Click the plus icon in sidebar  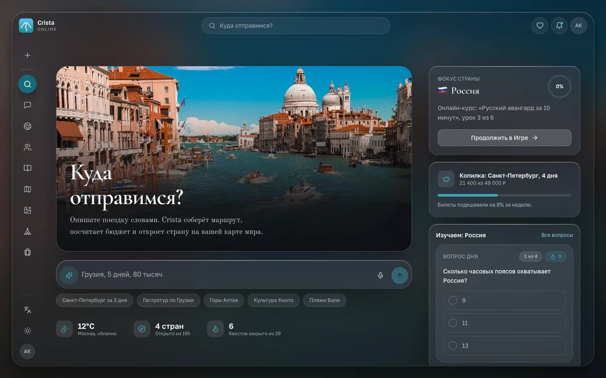click(x=27, y=55)
